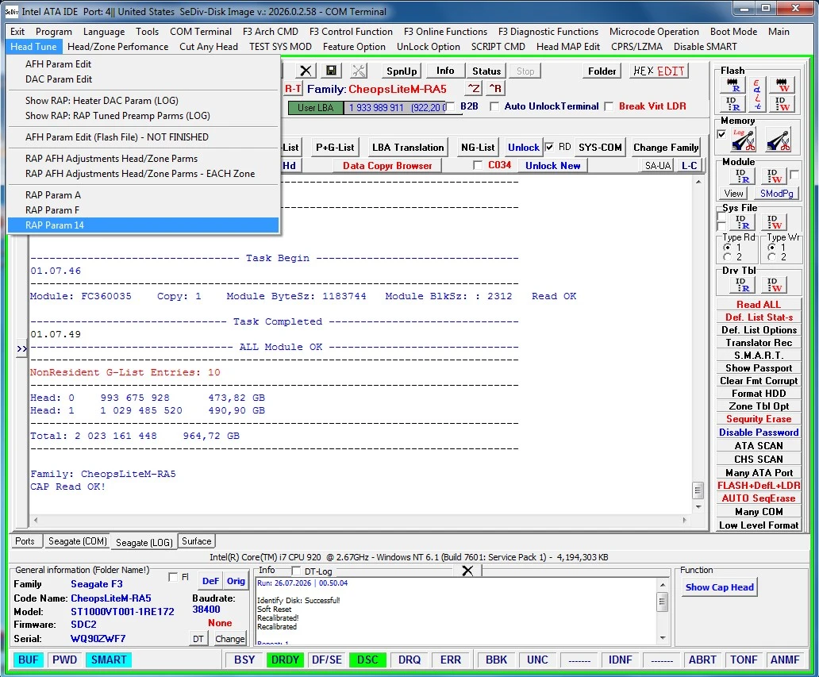The height and width of the screenshot is (677, 819).
Task: Click Info panel scrollbar down arrow
Action: (663, 638)
